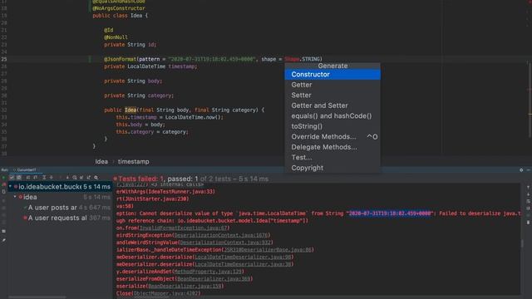The height and width of the screenshot is (299, 532).
Task: Click up the stack trace arrow icon
Action: [529, 187]
